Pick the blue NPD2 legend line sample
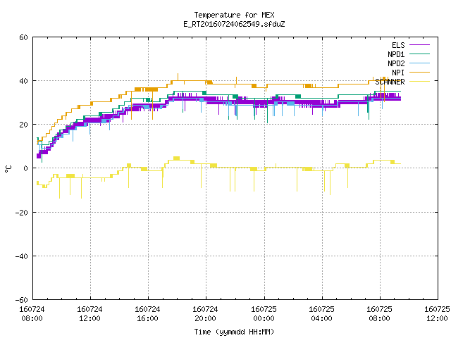 tap(419, 63)
